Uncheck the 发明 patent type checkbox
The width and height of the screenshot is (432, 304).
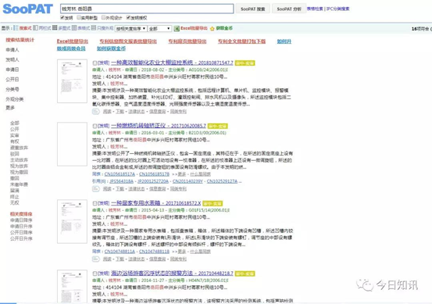pyautogui.click(x=62, y=18)
